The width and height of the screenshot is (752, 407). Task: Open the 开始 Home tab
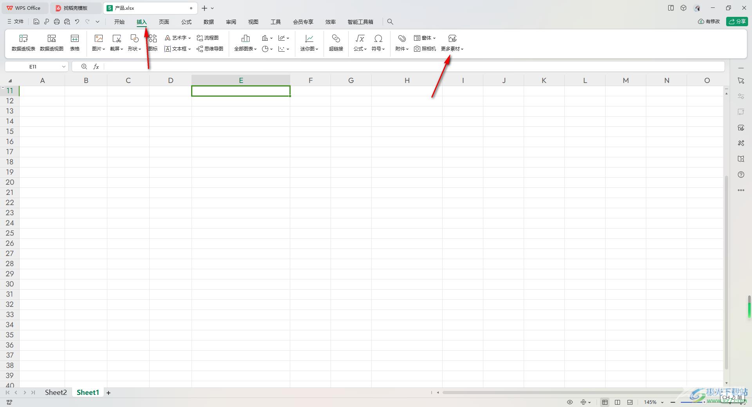tap(119, 22)
